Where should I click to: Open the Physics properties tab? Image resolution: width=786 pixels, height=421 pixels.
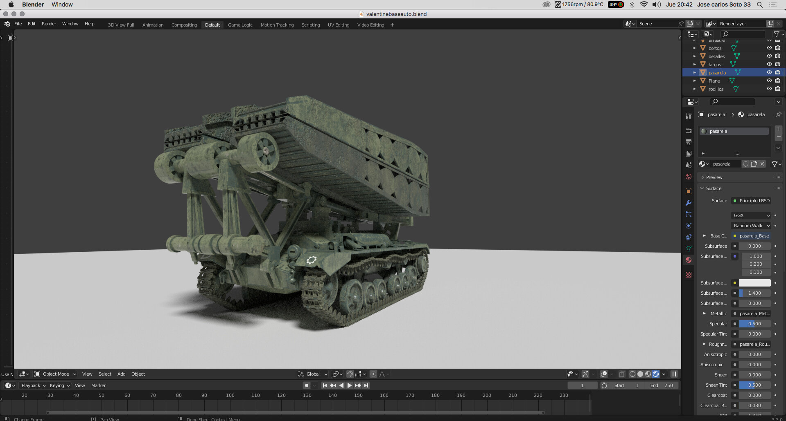[689, 226]
